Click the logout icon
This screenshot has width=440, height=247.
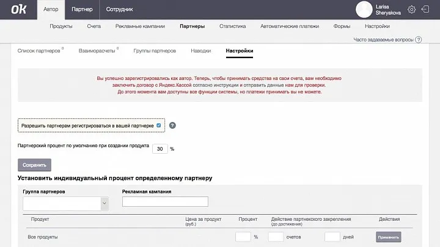[x=426, y=9]
